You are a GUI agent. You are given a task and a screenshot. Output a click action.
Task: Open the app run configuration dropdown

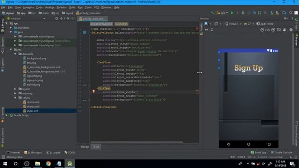point(222,13)
